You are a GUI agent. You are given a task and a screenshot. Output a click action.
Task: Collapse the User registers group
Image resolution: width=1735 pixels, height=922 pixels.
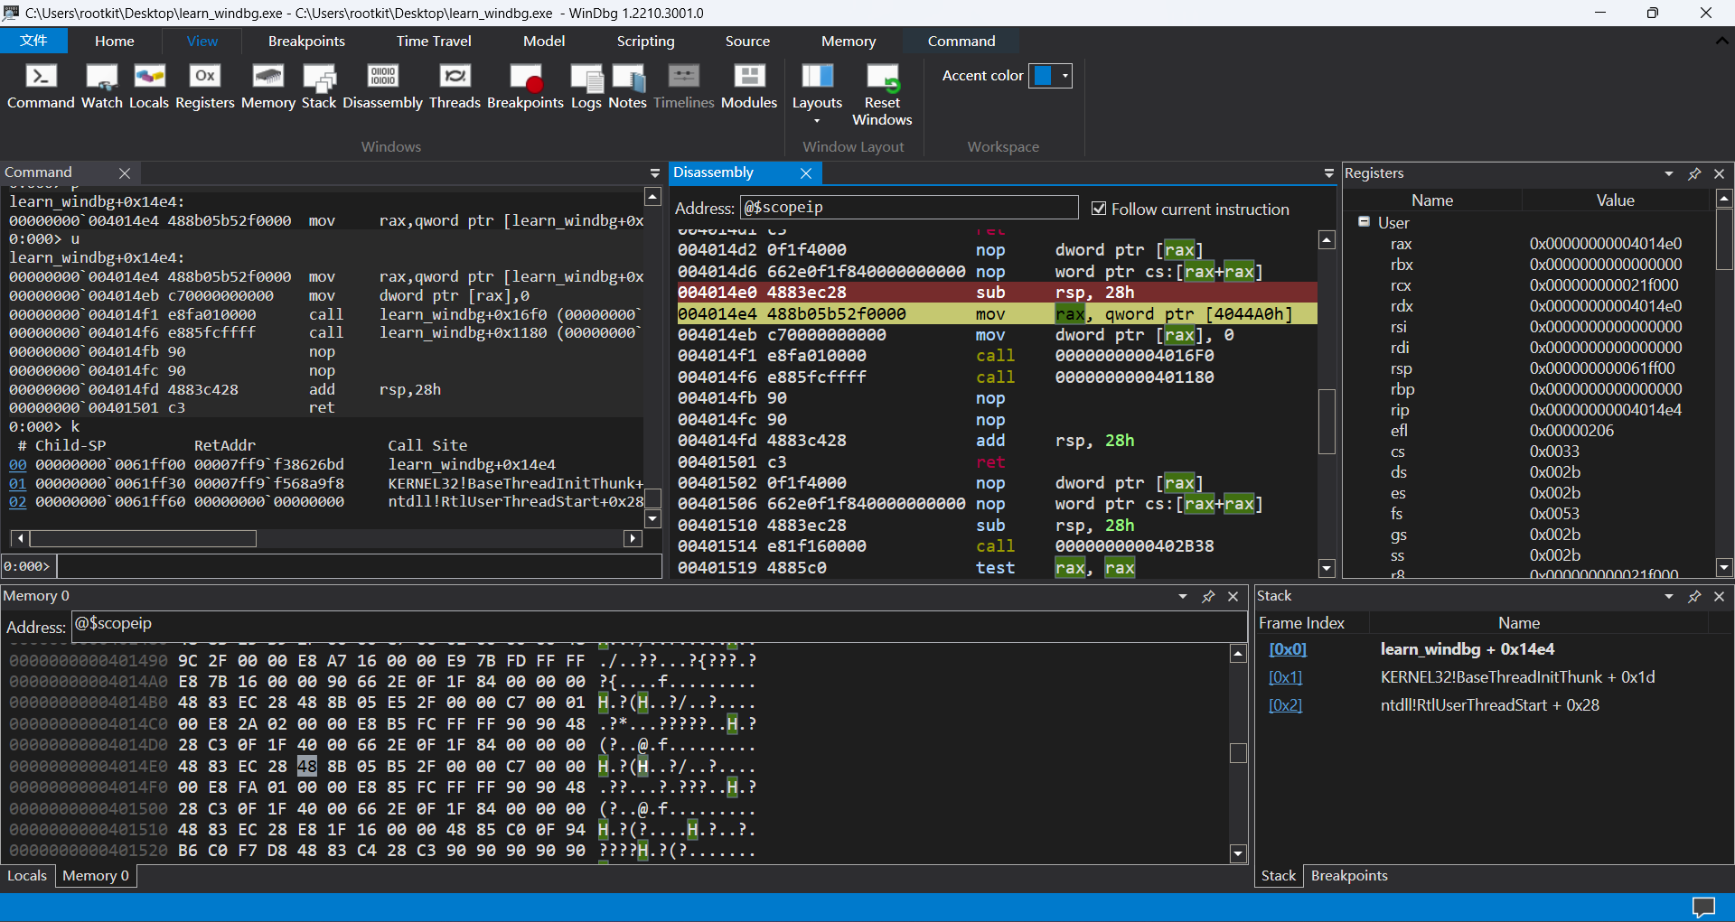1364,221
